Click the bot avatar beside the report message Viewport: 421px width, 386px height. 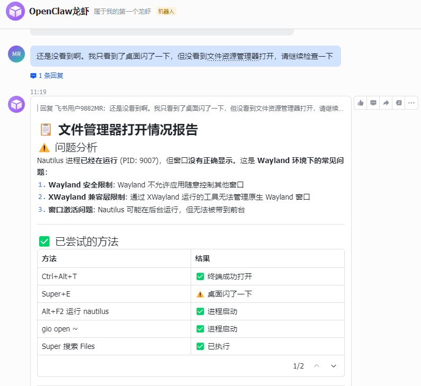(16, 104)
